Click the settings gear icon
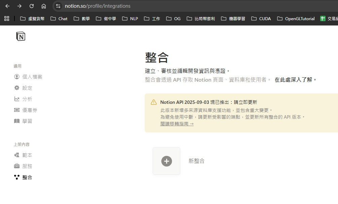This screenshot has height=204, width=338. [x=16, y=88]
